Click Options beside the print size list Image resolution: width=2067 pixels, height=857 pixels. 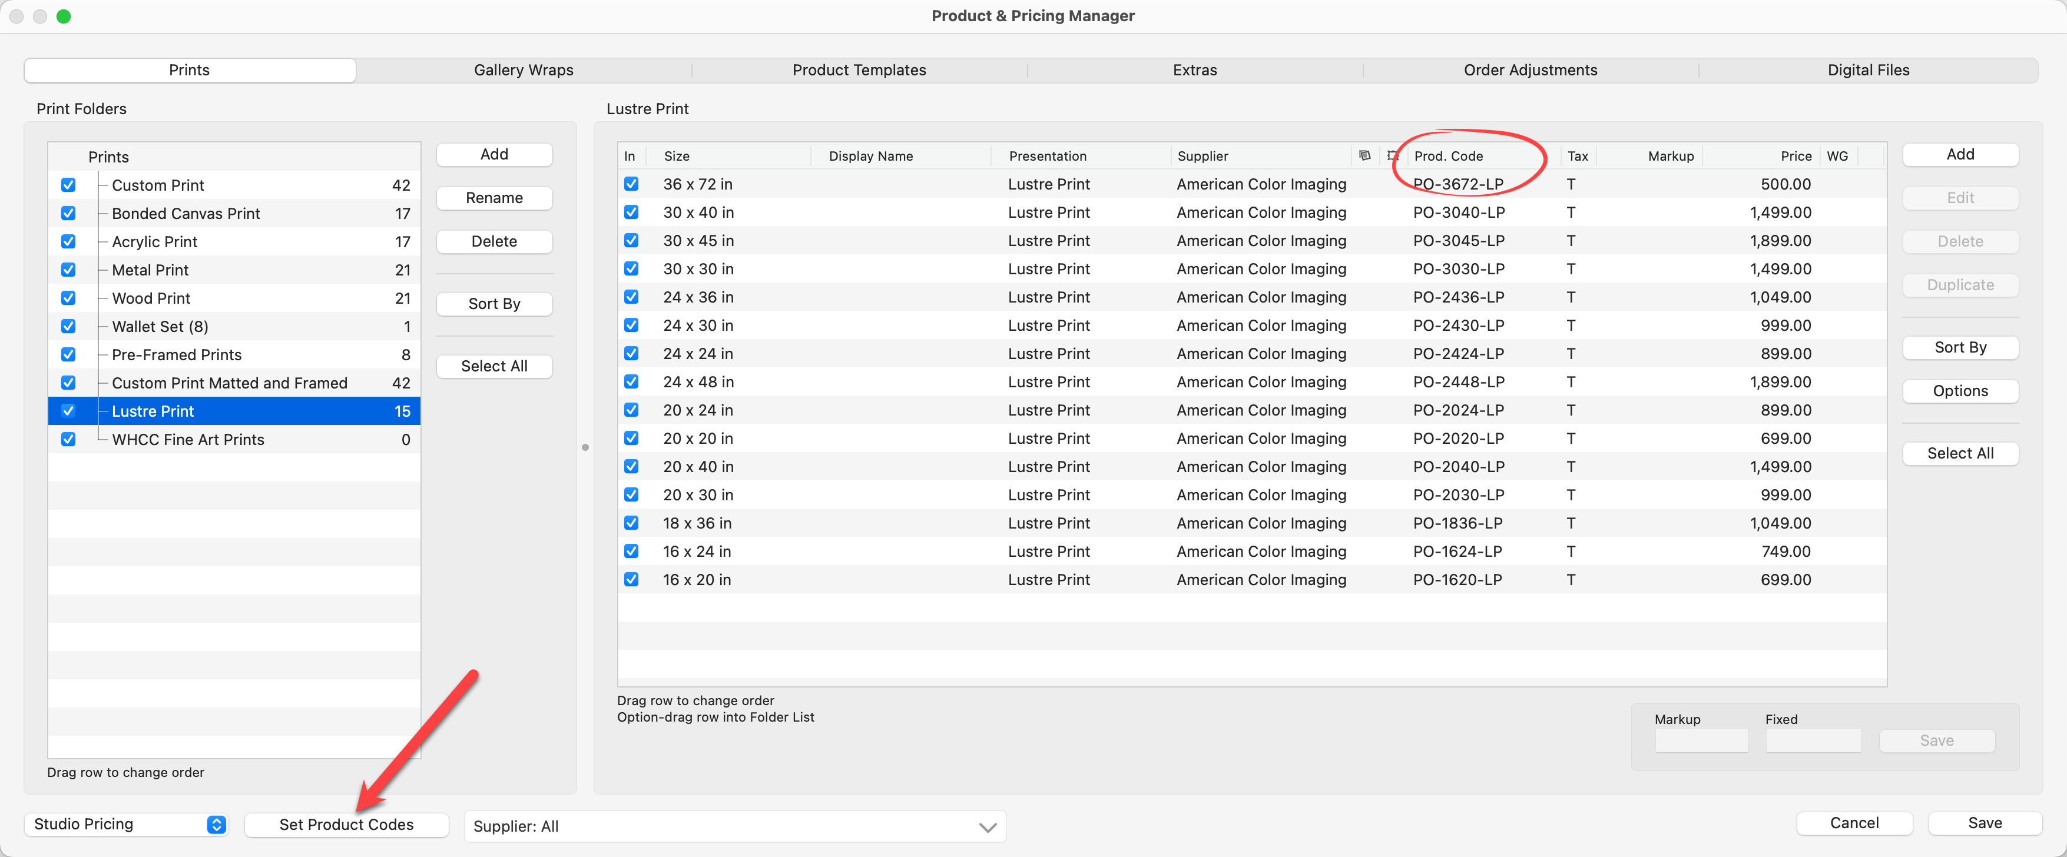pyautogui.click(x=1959, y=391)
